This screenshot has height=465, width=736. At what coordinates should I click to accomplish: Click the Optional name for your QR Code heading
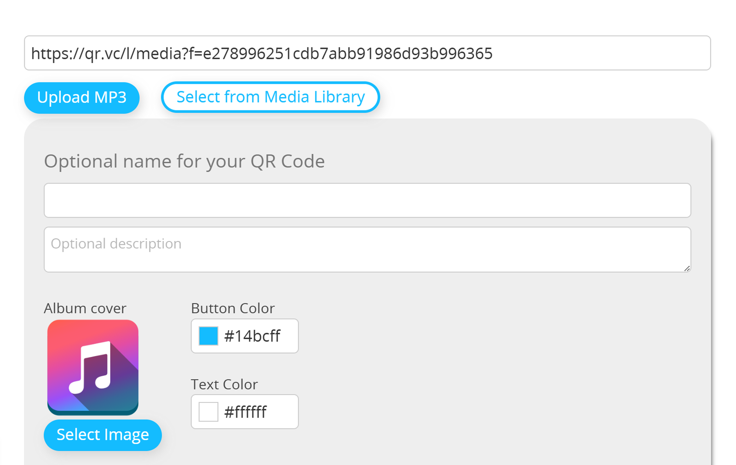point(184,161)
